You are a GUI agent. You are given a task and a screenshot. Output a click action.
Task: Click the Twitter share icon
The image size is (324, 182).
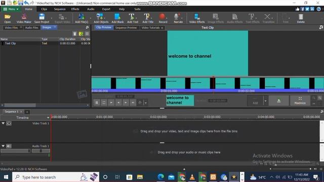tap(307, 9)
